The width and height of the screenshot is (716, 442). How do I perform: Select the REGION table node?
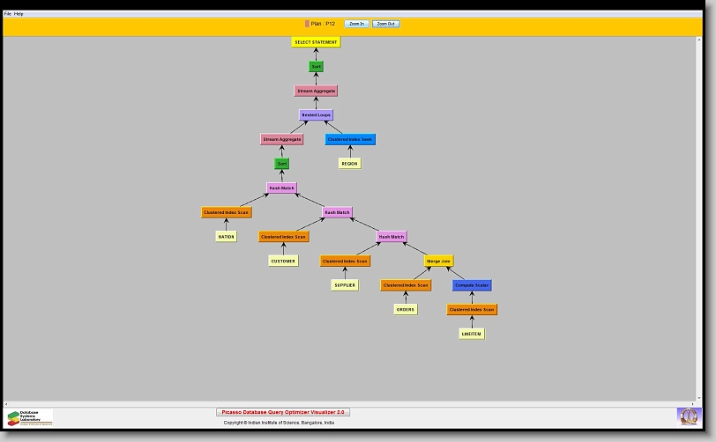coord(350,164)
